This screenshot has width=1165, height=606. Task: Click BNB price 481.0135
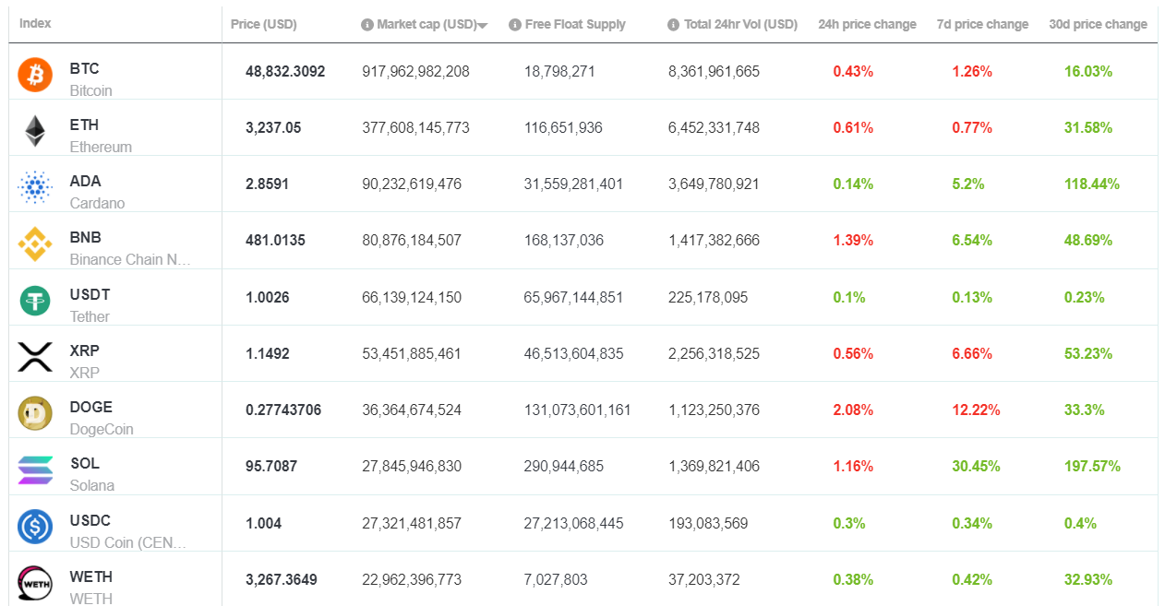(275, 240)
